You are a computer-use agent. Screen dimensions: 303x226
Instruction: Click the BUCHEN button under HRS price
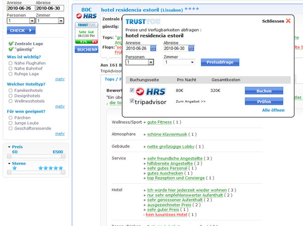point(86,49)
